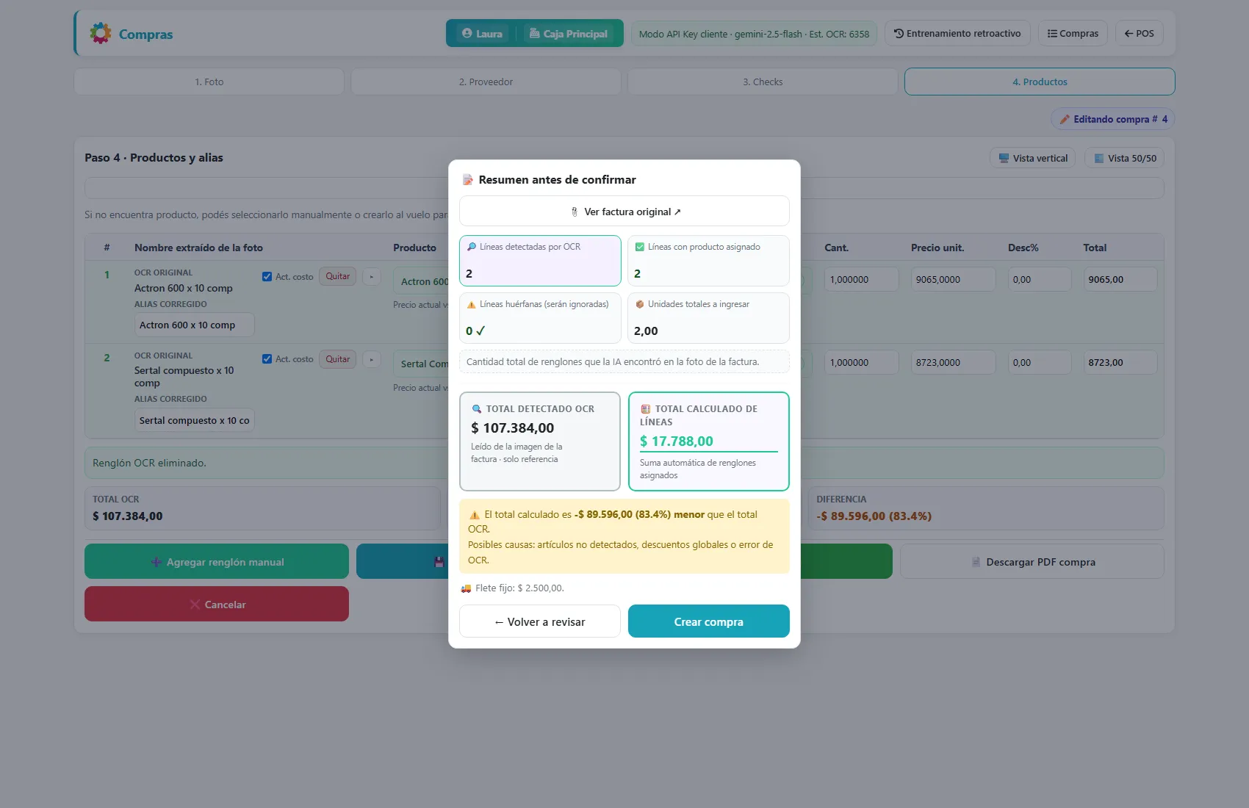
Task: Edit alias field Sertal compuesto x 10 co
Action: tap(194, 420)
